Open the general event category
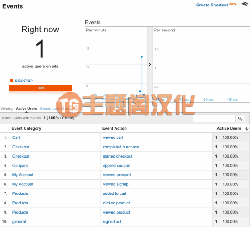The image size is (251, 229). tap(19, 222)
